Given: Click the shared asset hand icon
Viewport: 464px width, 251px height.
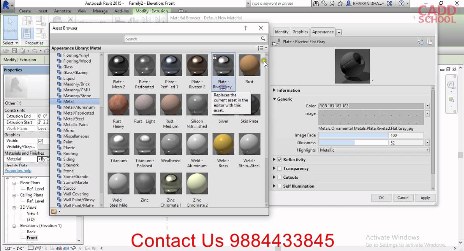Looking at the screenshot, I should (x=276, y=42).
